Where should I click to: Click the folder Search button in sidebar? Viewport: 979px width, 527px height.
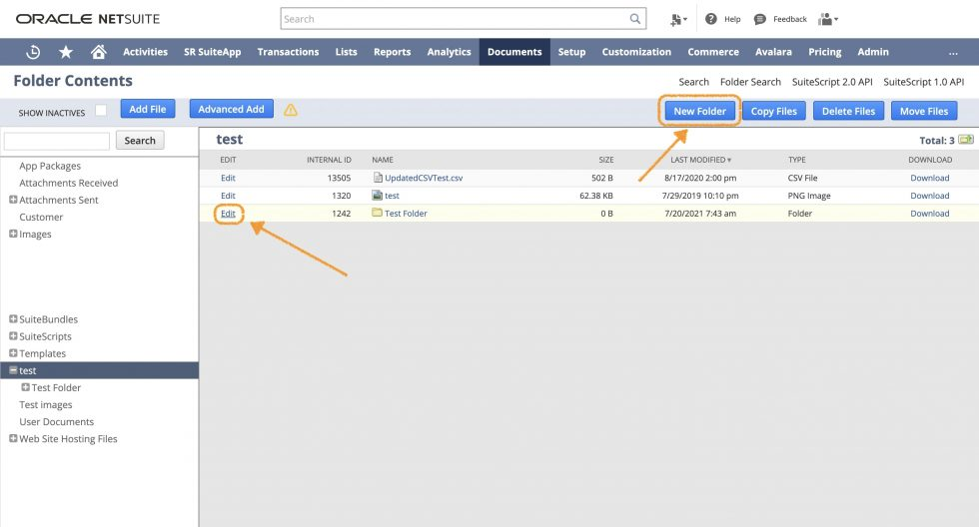140,141
